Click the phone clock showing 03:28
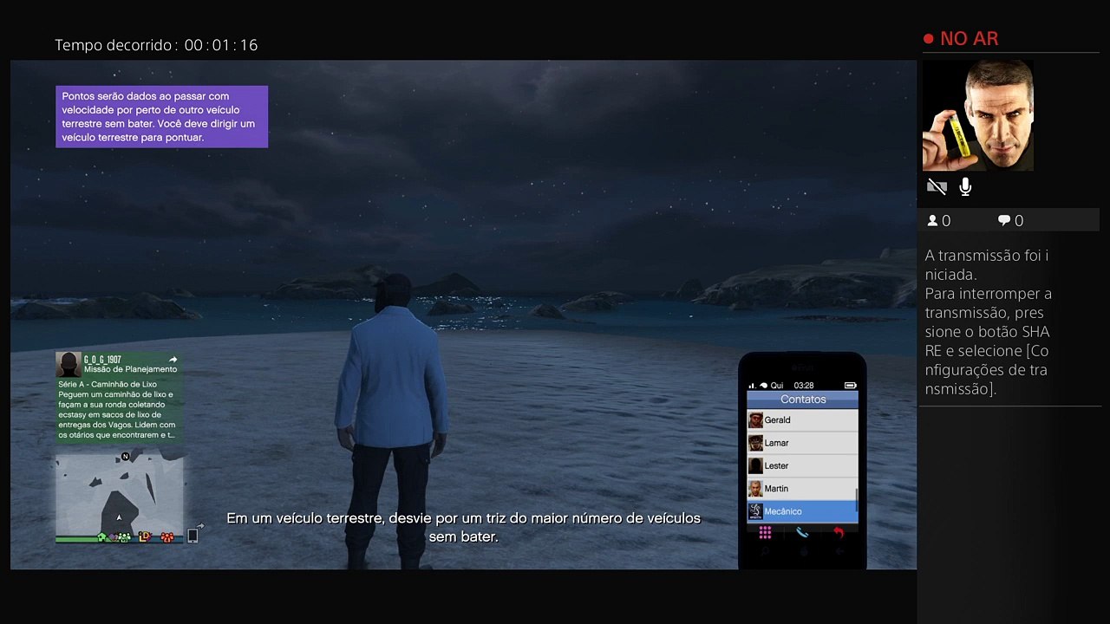 (x=804, y=385)
